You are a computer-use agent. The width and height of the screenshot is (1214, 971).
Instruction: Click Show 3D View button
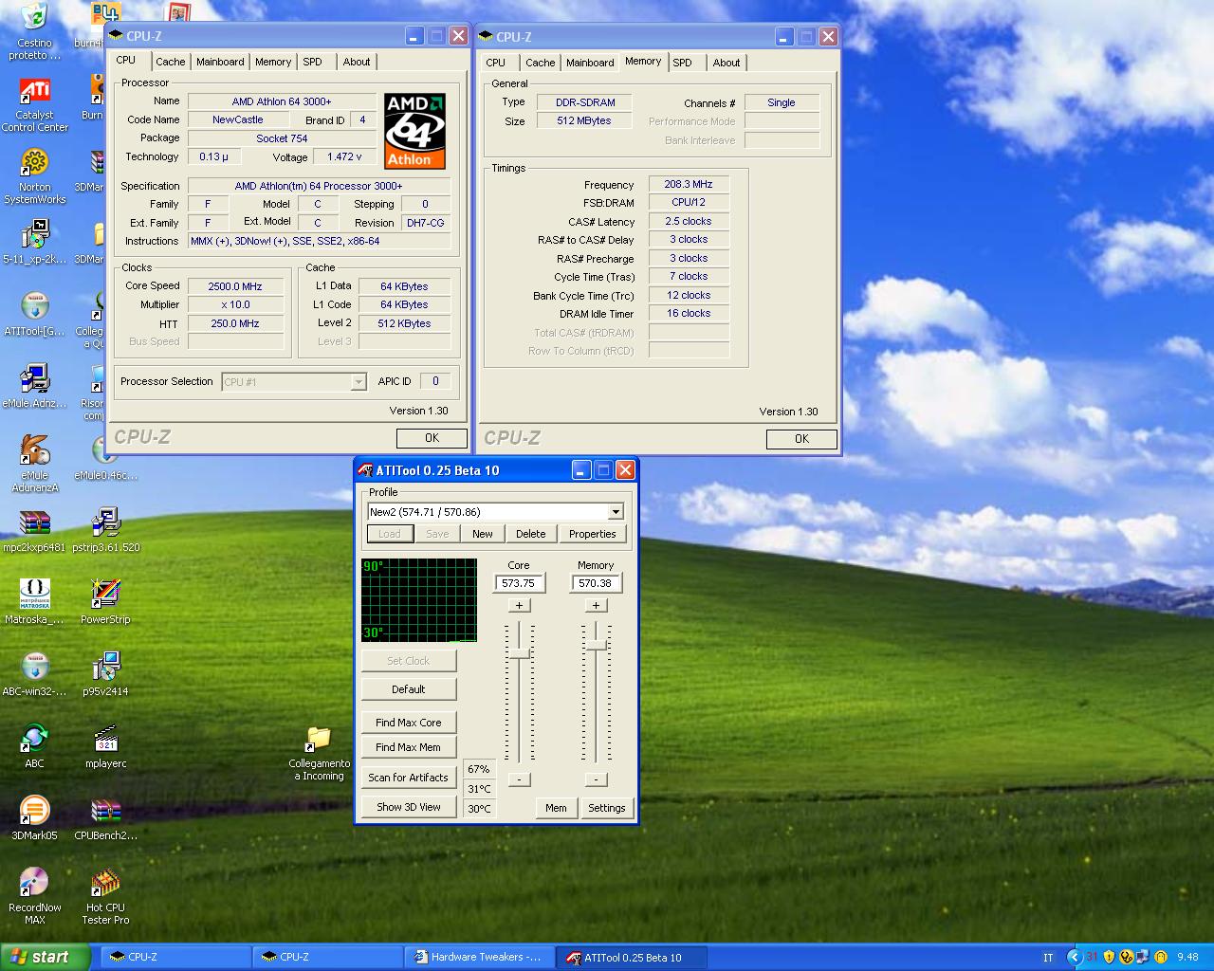[409, 807]
